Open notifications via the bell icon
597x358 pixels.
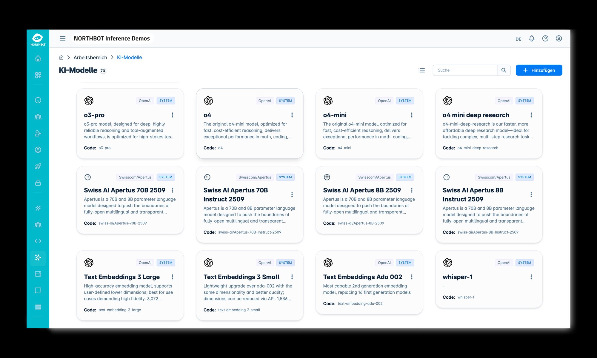coord(532,38)
